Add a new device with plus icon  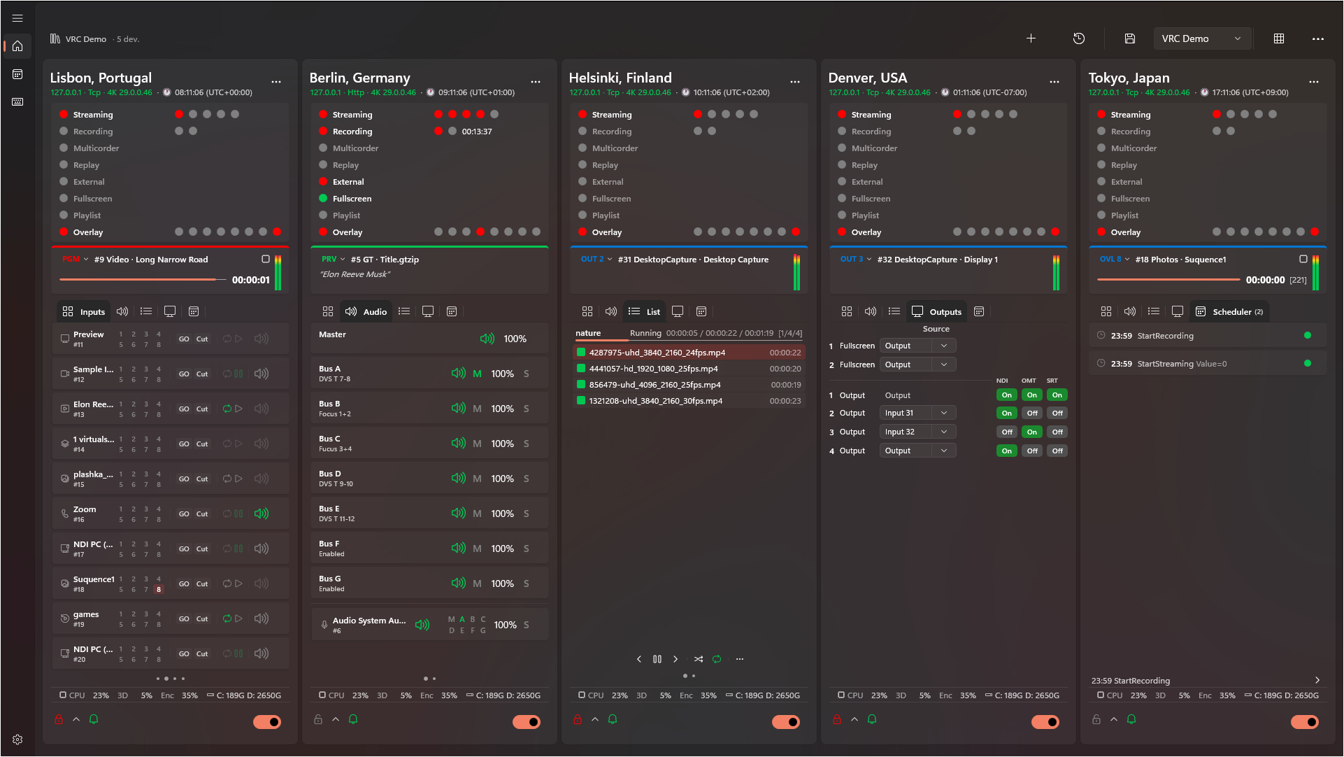point(1031,38)
